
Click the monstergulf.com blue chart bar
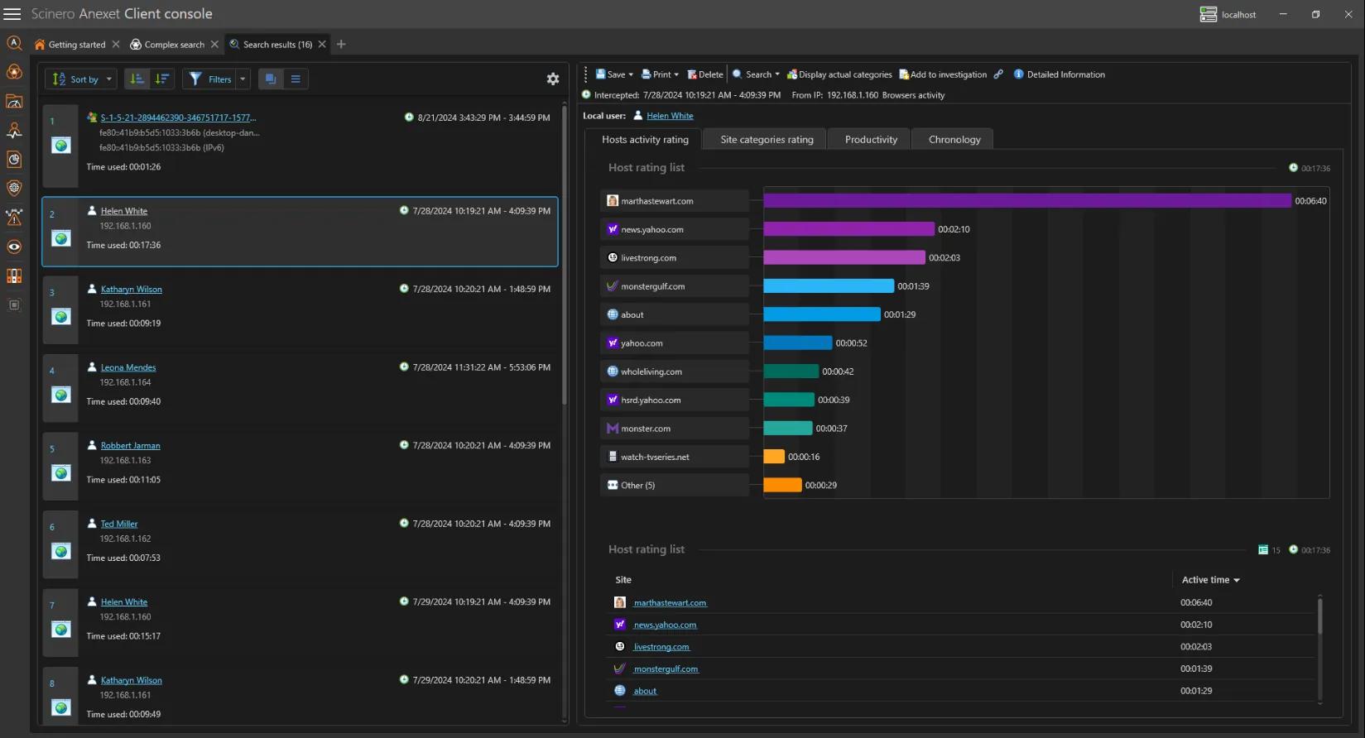(829, 286)
